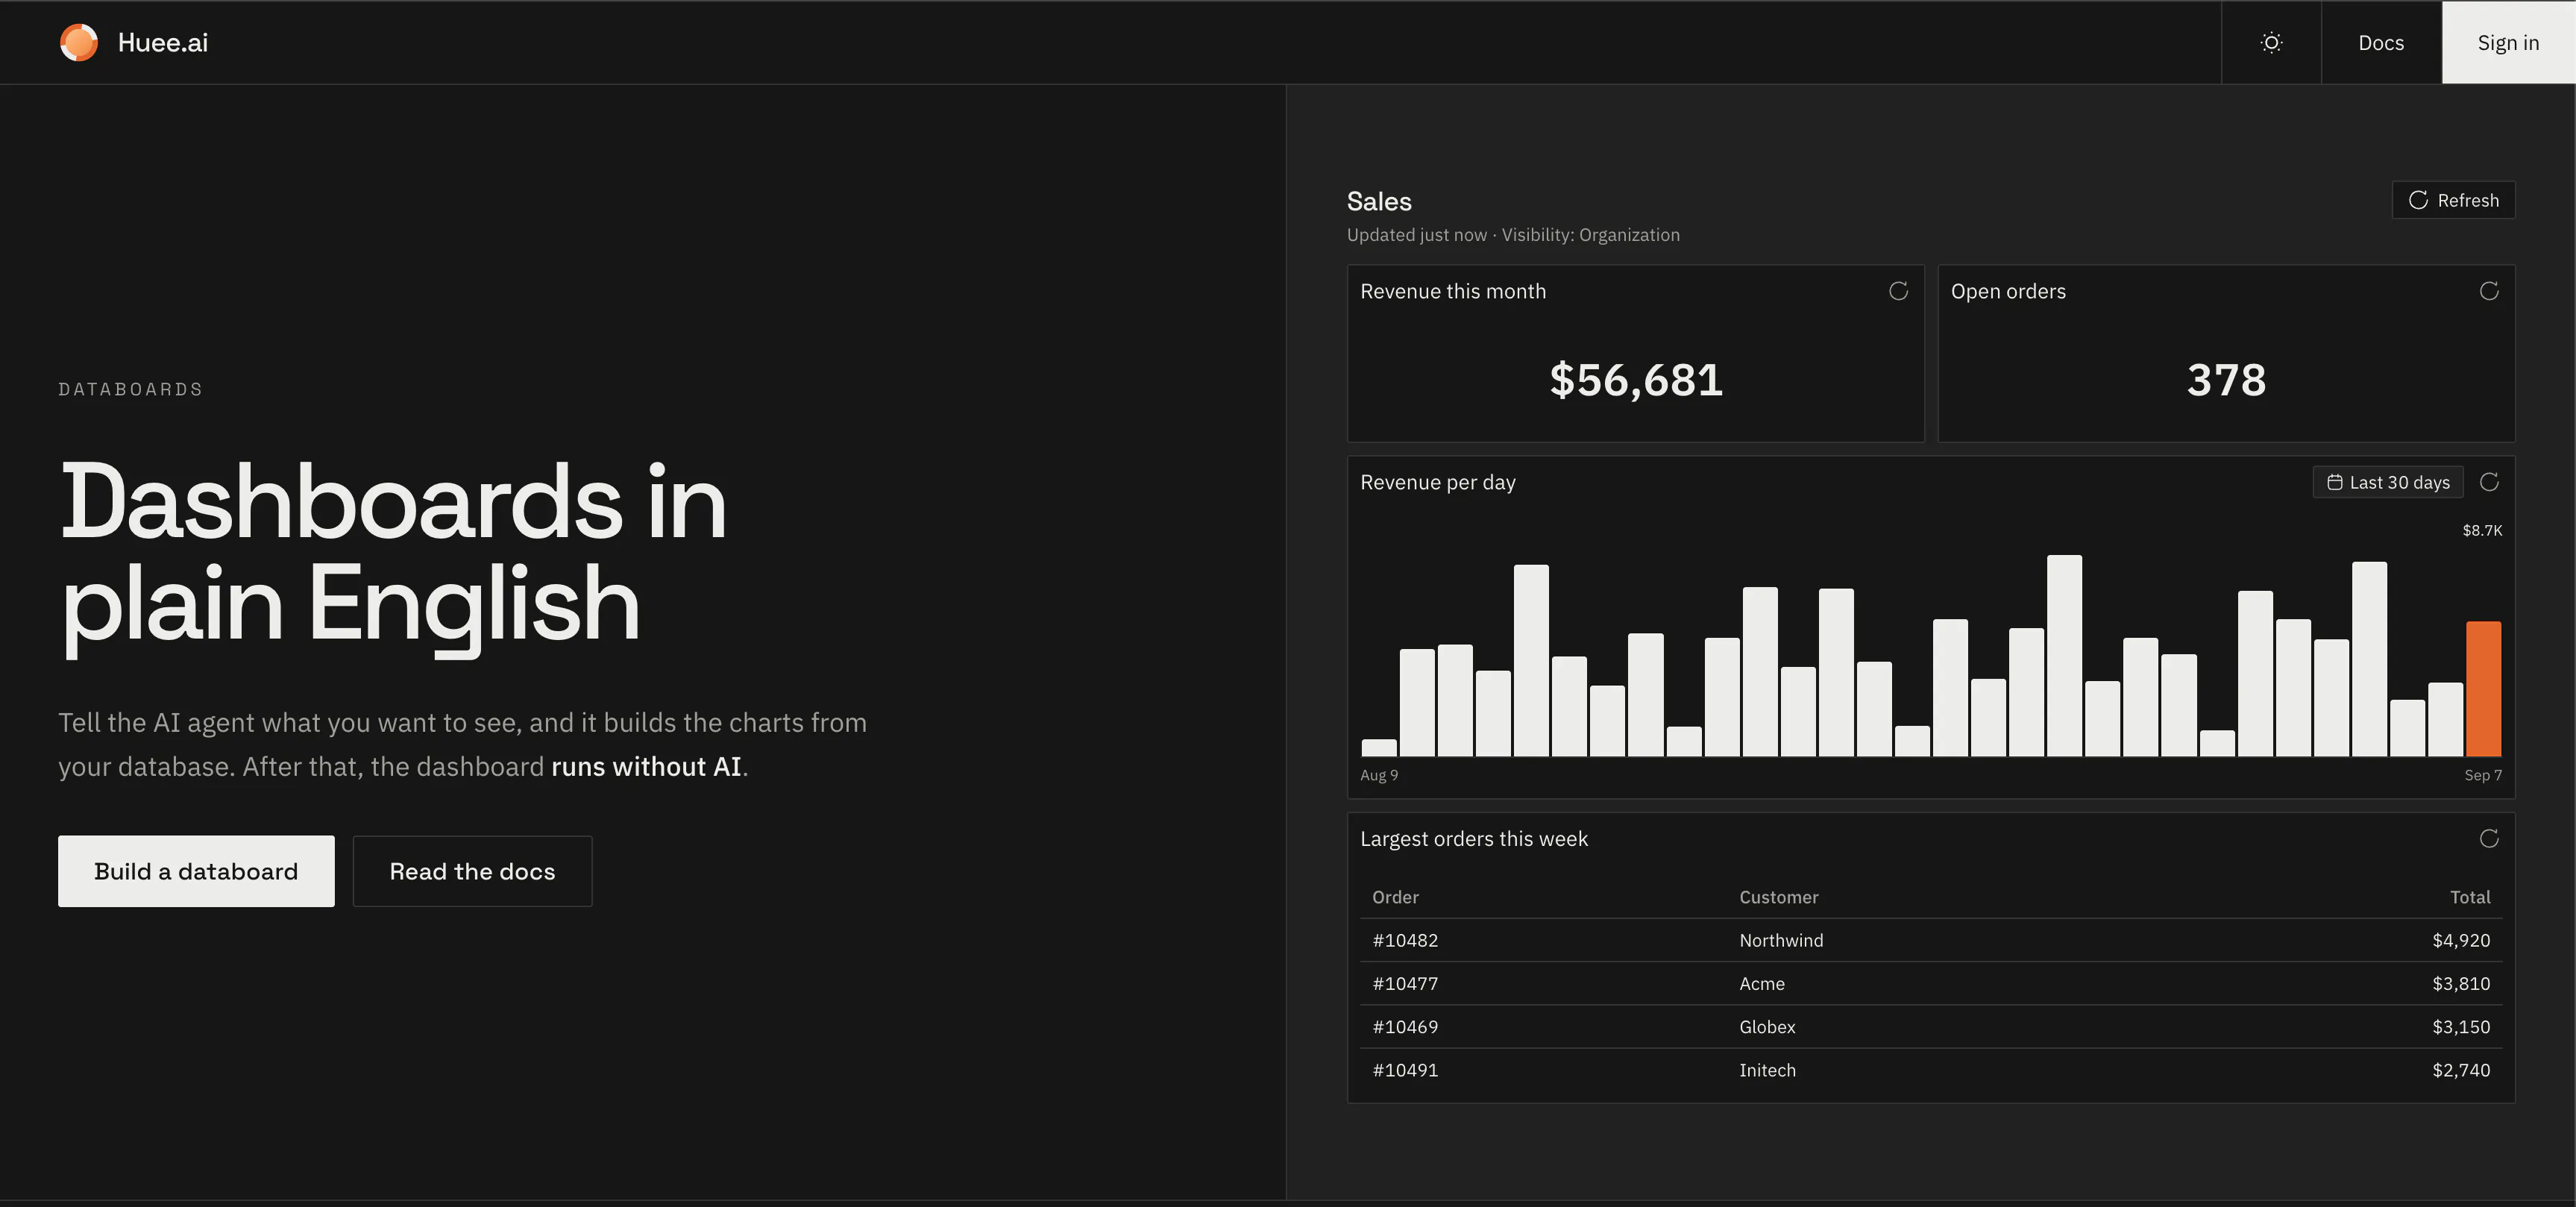Screen dimensions: 2576x1207
Task: Click the $3,150 total value
Action: click(2461, 1026)
